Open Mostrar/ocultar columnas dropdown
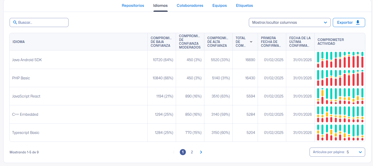The width and height of the screenshot is (373, 166). click(x=290, y=22)
